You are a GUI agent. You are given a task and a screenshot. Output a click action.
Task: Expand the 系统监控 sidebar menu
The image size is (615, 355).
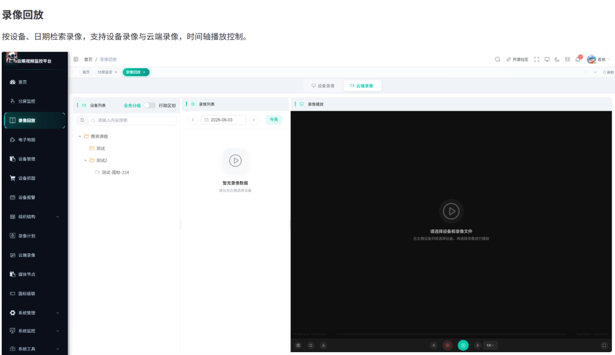pos(34,331)
